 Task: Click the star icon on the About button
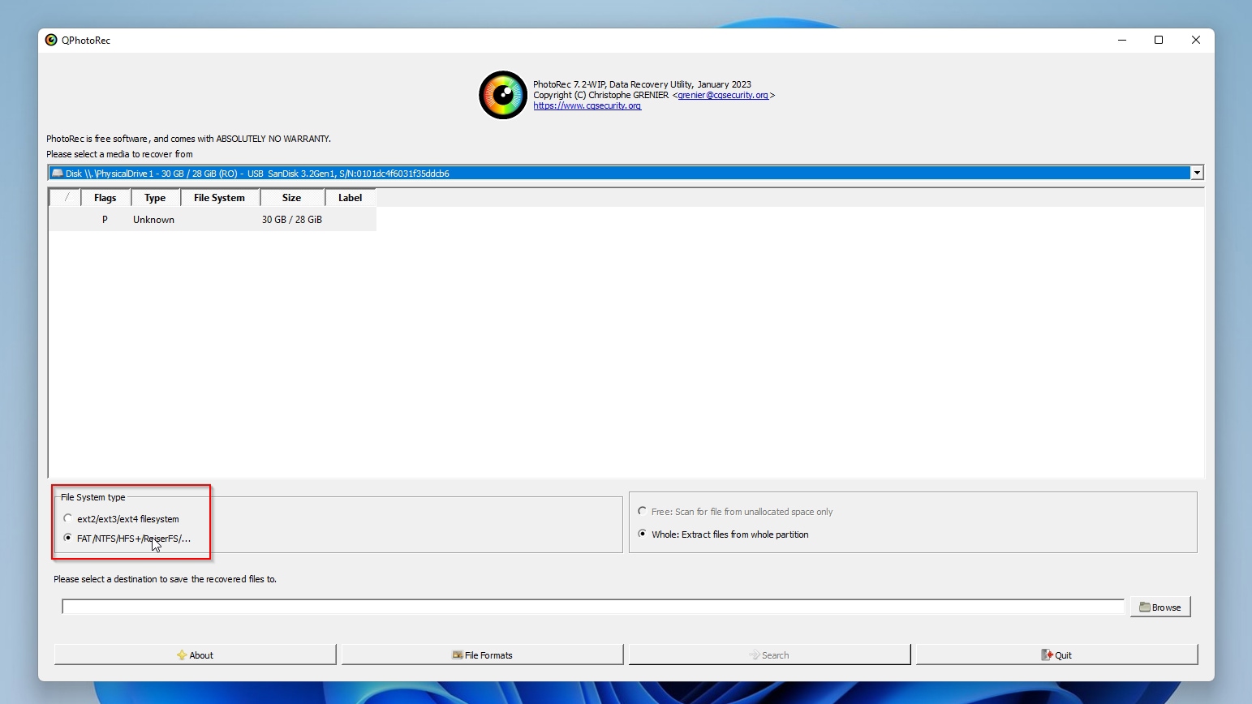pyautogui.click(x=180, y=655)
